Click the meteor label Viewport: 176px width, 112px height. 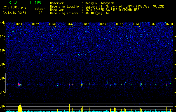pos(40,9)
